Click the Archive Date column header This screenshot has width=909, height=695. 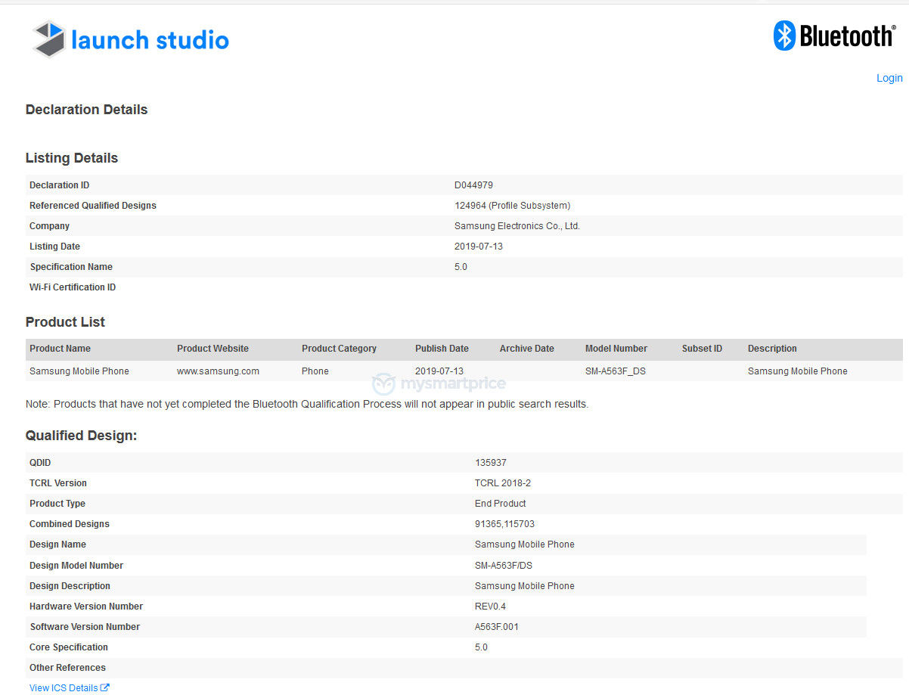526,349
